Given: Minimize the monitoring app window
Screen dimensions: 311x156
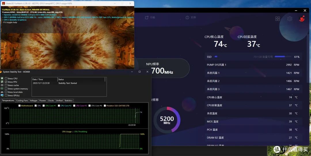Looking at the screenshot, I should point(296,10).
